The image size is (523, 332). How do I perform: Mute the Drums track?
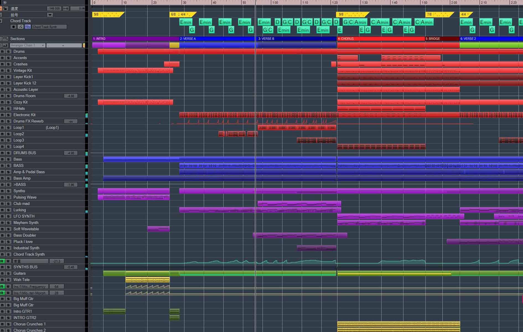point(2,51)
